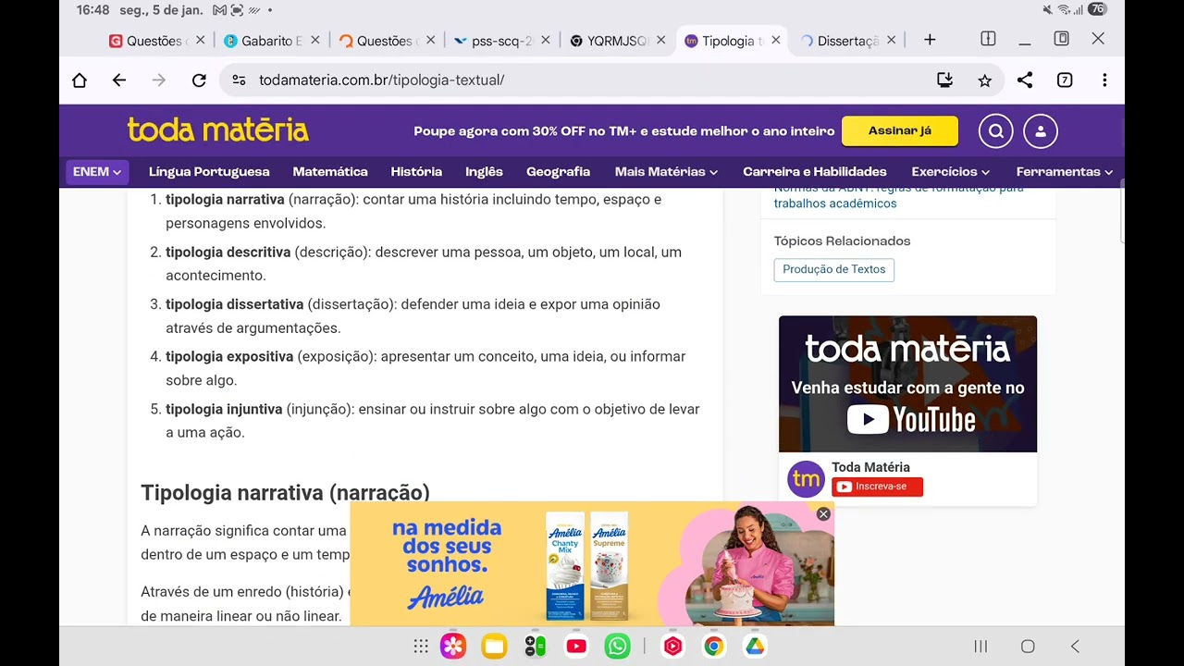Expand the ENEM dropdown menu

pos(97,172)
